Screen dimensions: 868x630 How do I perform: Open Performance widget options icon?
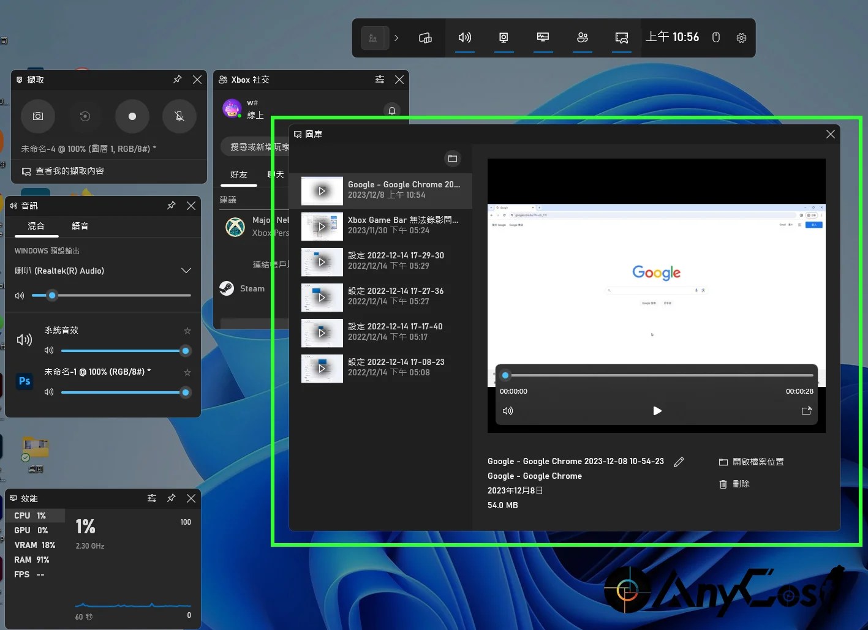[152, 498]
